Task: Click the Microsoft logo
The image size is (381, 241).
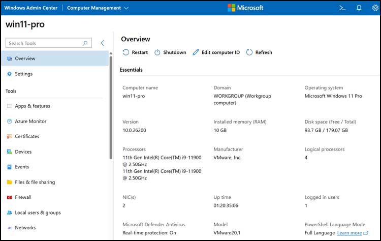Action: click(245, 8)
